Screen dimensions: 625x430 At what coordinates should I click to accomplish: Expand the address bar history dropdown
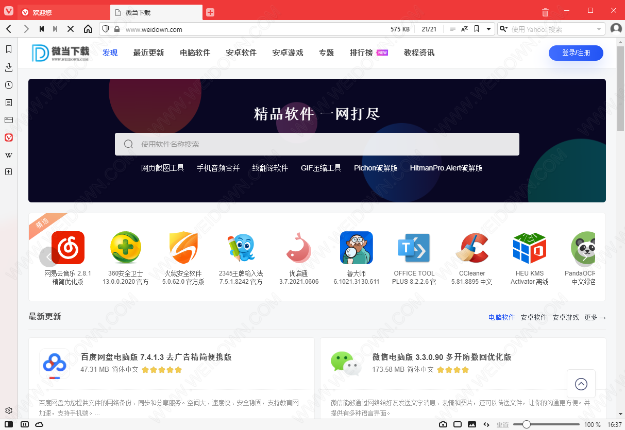point(488,29)
